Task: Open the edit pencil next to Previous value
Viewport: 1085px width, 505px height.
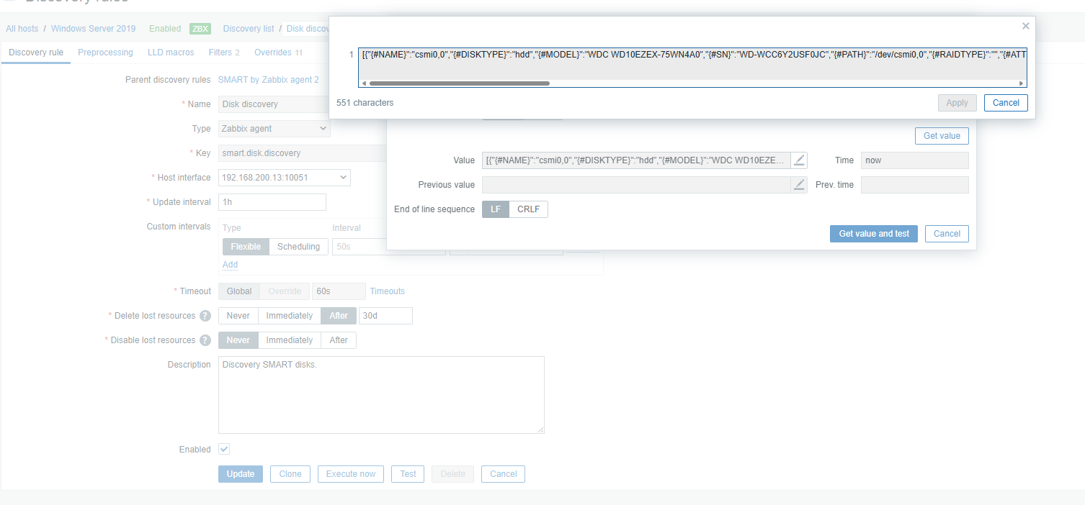Action: click(x=799, y=185)
